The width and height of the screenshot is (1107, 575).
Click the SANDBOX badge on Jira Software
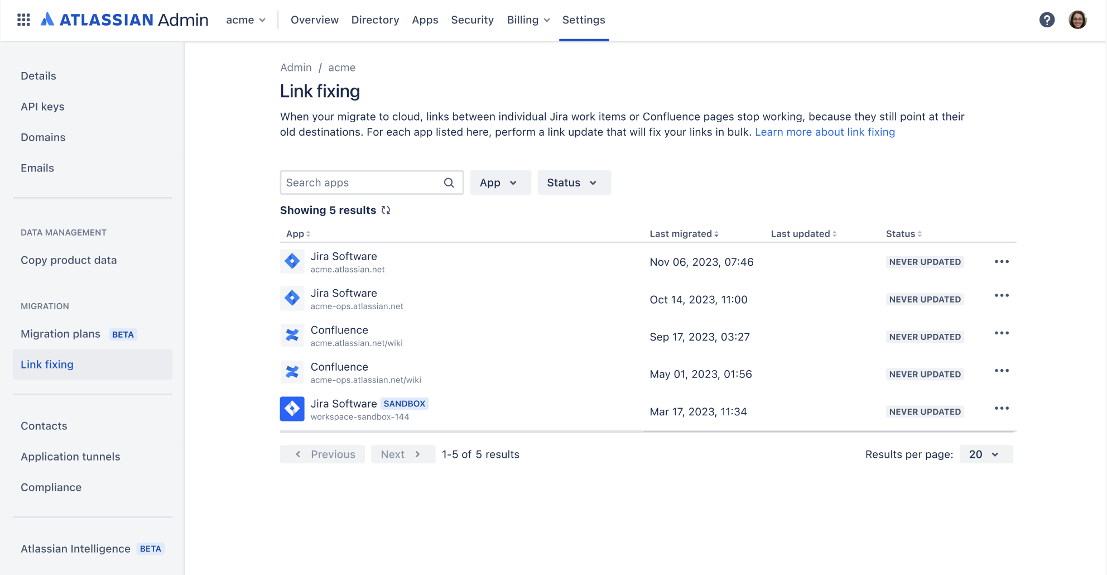click(405, 404)
